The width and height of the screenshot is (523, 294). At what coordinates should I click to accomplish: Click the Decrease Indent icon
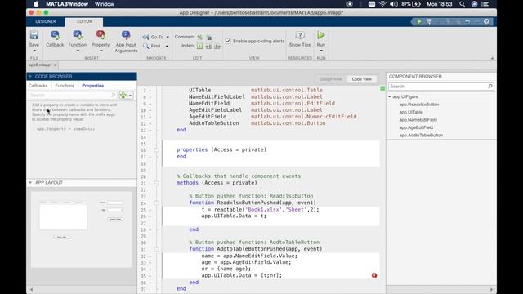tap(217, 47)
